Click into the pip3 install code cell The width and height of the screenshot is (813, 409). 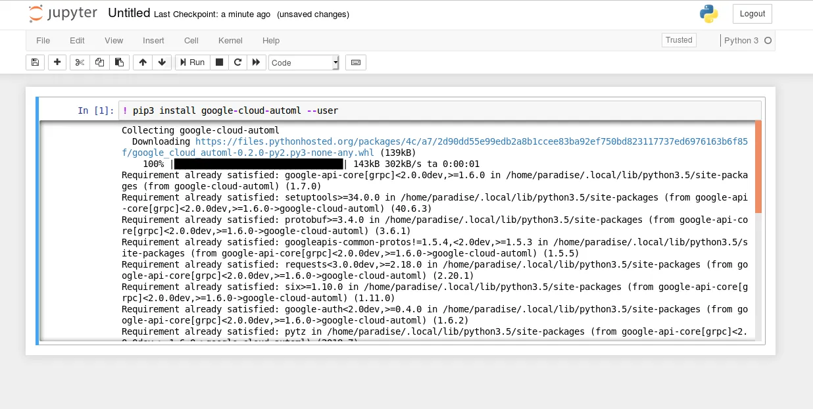pos(439,110)
